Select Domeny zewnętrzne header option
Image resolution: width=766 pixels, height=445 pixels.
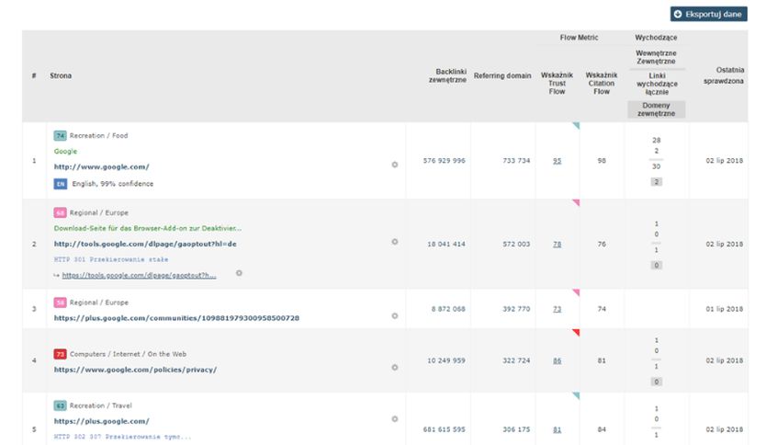656,110
